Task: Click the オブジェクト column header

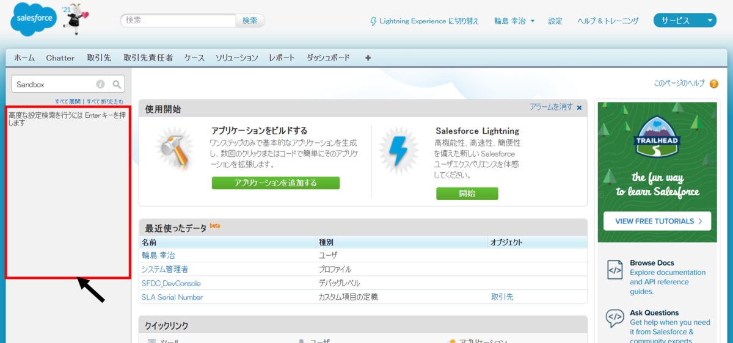Action: (x=506, y=242)
